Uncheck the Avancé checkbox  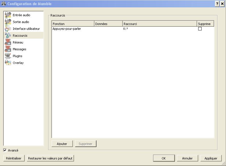5,150
